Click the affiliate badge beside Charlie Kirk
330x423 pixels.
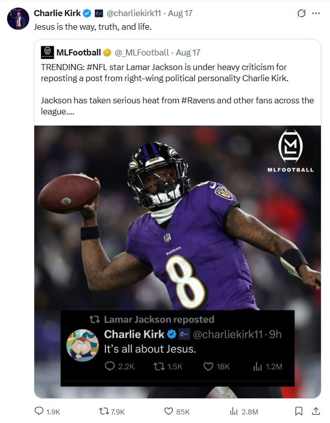(99, 14)
